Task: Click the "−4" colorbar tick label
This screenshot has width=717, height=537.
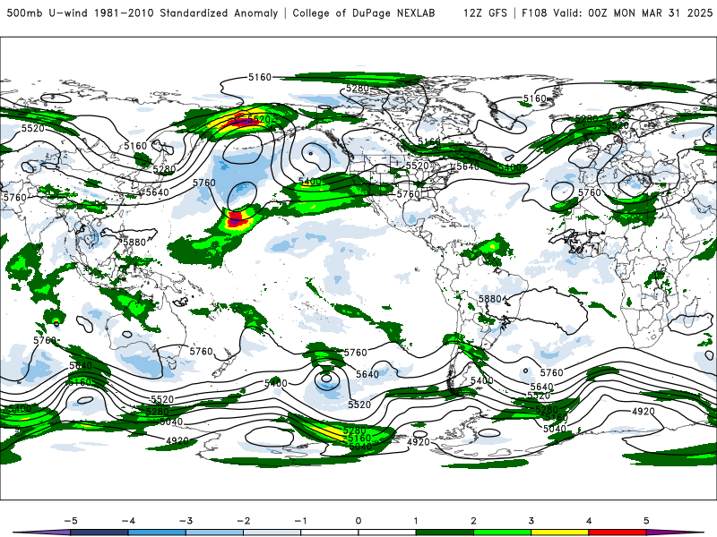Action: (128, 521)
